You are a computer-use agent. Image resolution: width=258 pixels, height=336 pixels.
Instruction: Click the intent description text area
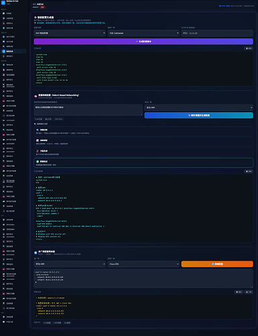88,110
